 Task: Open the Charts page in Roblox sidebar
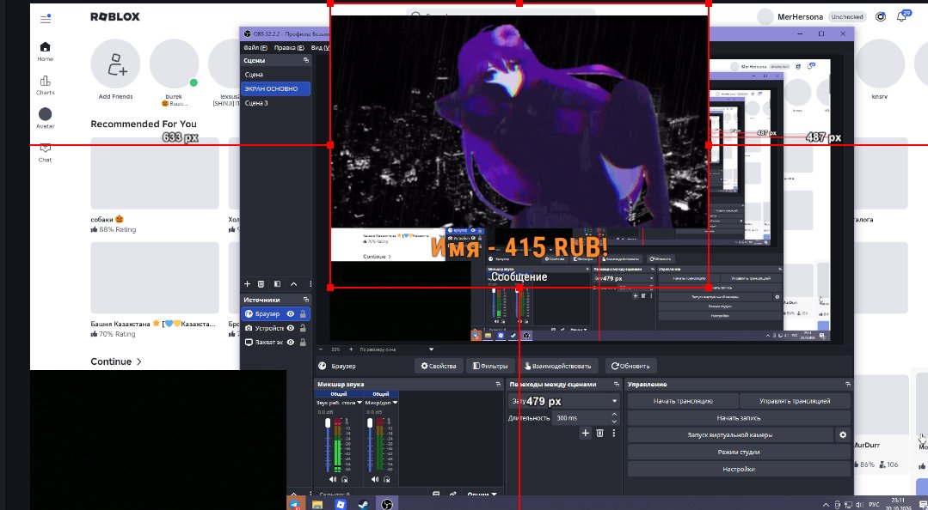tap(45, 84)
